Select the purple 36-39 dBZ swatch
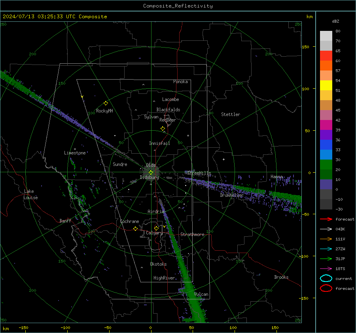This screenshot has height=333, width=356. pos(326,135)
